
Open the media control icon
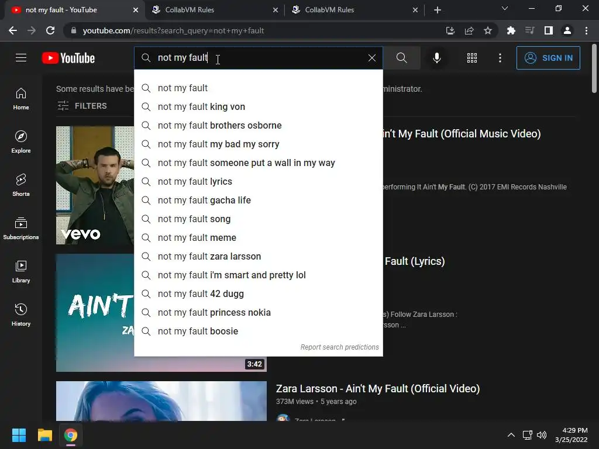530,30
